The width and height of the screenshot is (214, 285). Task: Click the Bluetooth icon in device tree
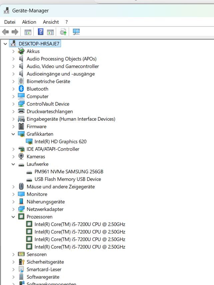point(21,89)
